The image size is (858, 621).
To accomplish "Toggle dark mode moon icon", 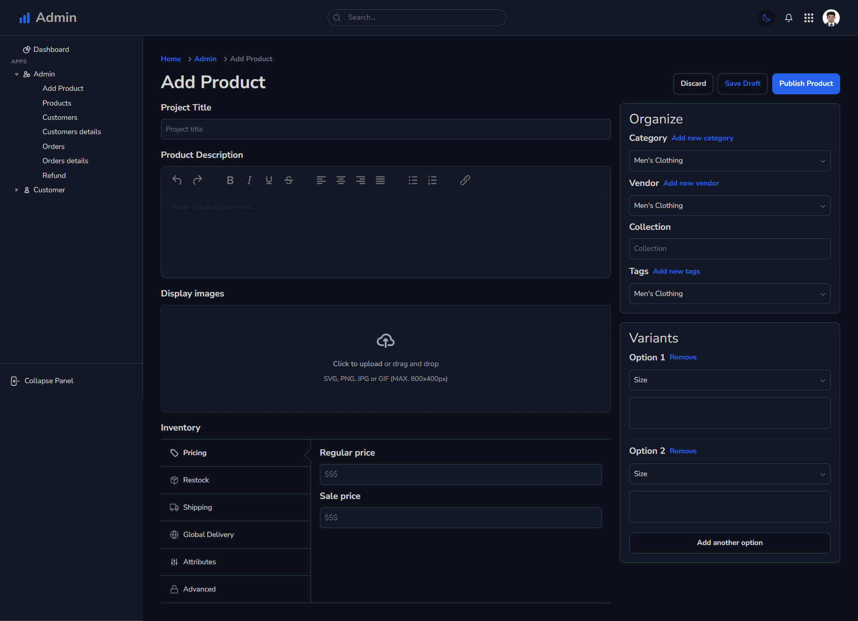I will 767,18.
